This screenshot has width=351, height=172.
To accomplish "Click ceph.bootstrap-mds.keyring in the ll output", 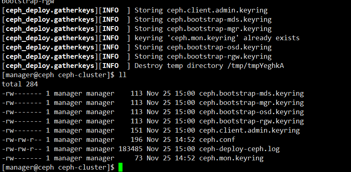I will pos(251,93).
